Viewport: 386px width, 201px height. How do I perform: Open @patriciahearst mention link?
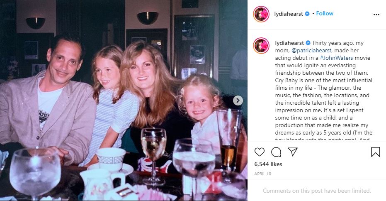(311, 50)
